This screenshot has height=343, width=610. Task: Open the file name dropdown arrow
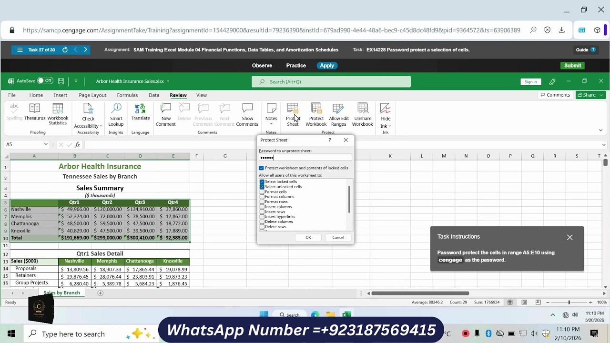pos(168,81)
